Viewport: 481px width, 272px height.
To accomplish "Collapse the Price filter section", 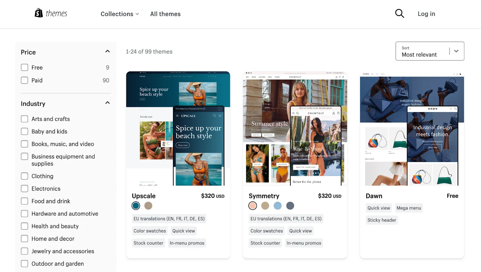I will [107, 51].
